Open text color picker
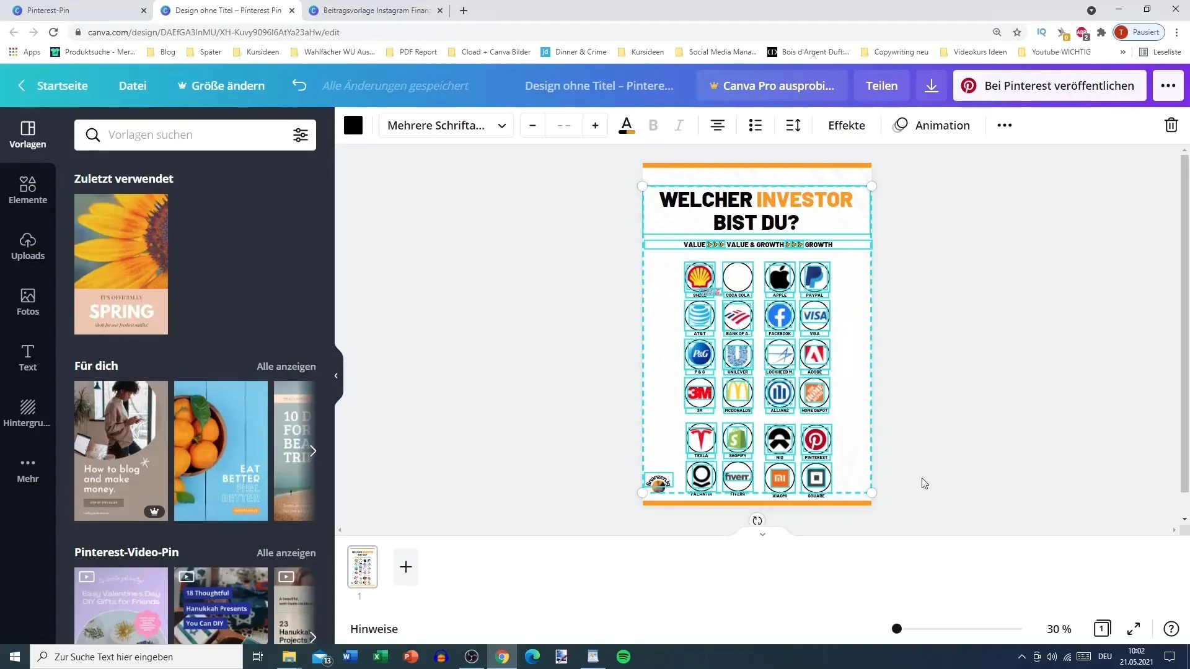The width and height of the screenshot is (1190, 669). pos(627,125)
